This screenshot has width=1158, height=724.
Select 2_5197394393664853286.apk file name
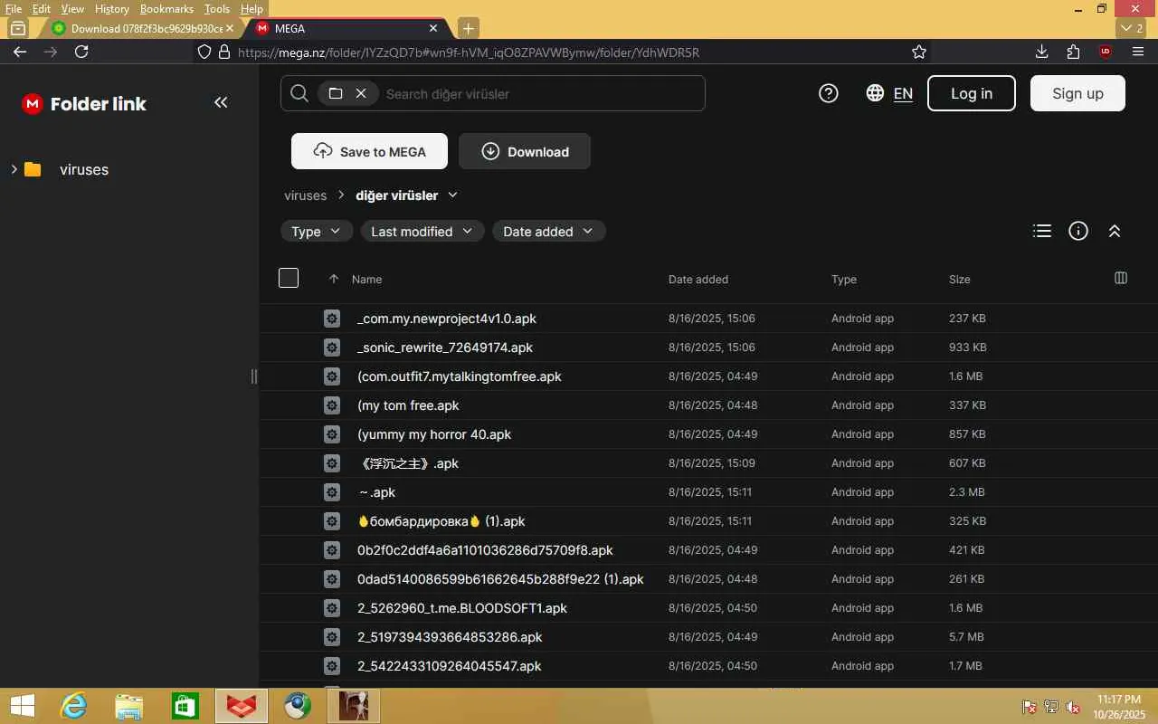tap(450, 637)
